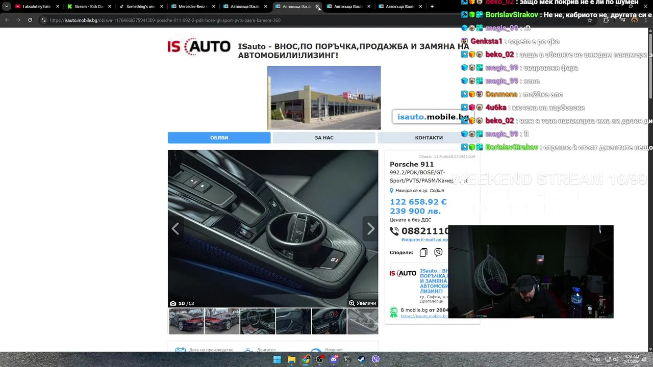
Task: Open OBS Studio from the taskbar
Action: (x=319, y=359)
